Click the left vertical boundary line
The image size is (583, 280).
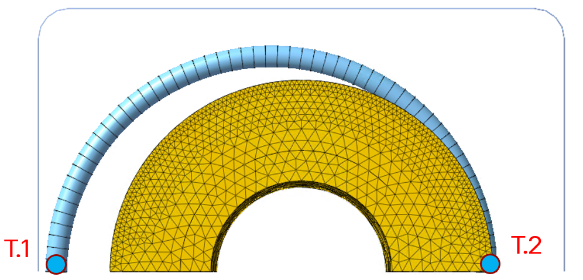click(39, 146)
